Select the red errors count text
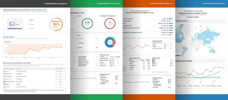 tap(31, 20)
